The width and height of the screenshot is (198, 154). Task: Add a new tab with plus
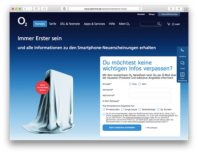[186, 10]
